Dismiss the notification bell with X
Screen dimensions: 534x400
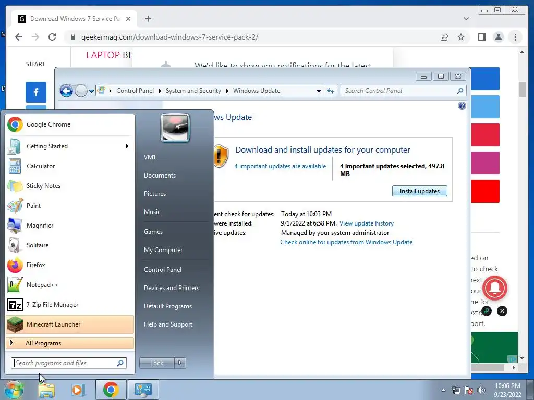[502, 311]
